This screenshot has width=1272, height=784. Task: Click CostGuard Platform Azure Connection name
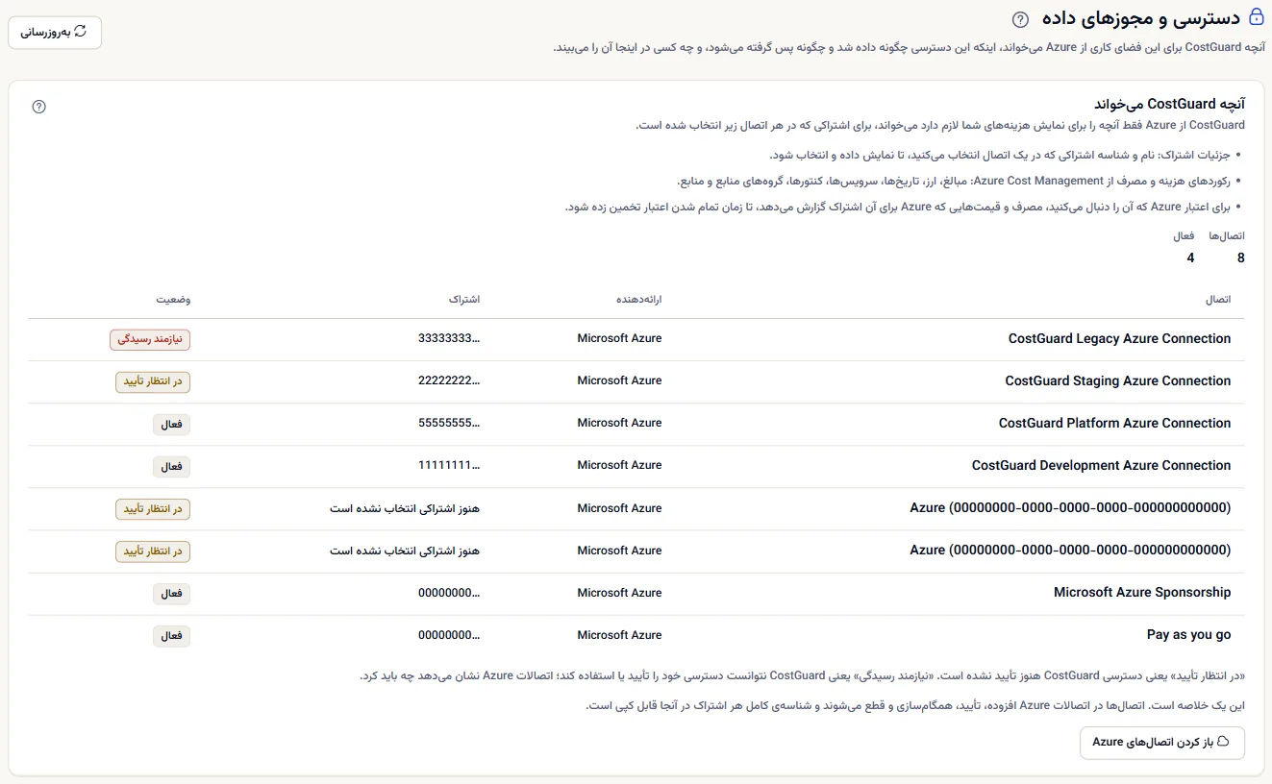(1115, 423)
